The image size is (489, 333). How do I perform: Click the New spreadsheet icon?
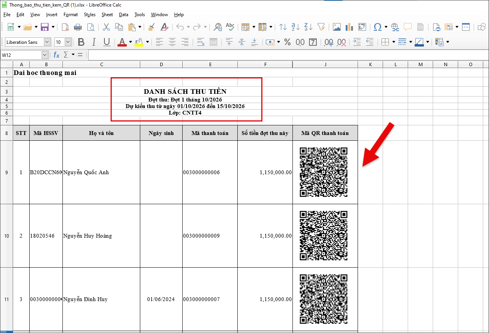10,27
